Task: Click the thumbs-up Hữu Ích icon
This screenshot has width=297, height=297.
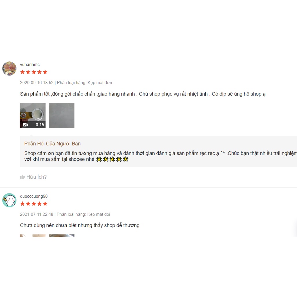Action: (x=22, y=177)
